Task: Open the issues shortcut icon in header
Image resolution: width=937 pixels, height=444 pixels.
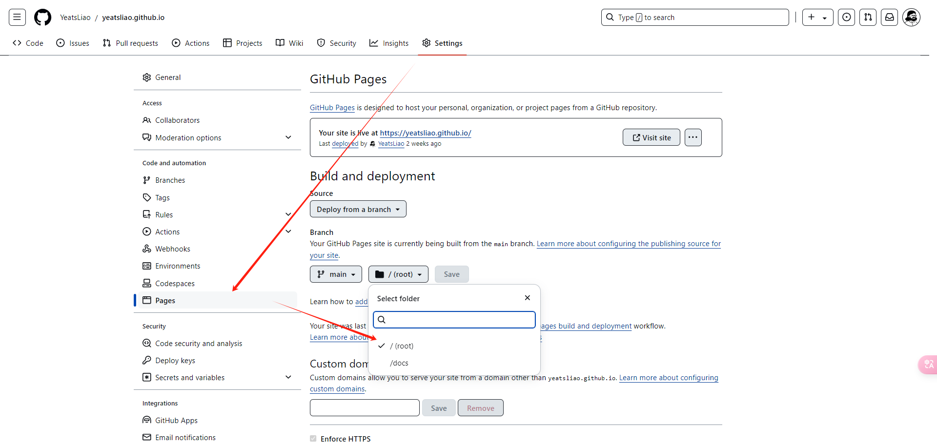Action: [x=846, y=18]
